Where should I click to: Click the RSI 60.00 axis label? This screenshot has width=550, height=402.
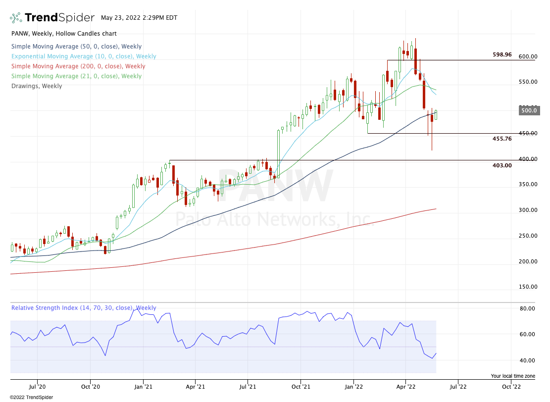point(527,334)
